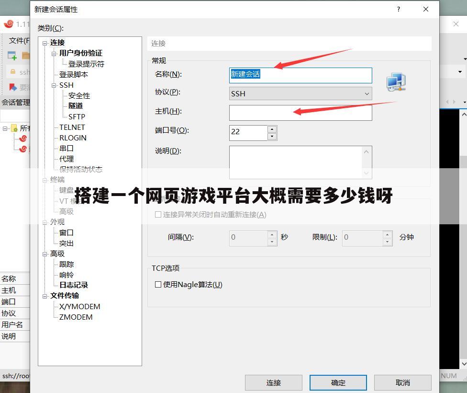This screenshot has width=467, height=393.
Task: Click the 端口号 input field
Action: point(248,133)
